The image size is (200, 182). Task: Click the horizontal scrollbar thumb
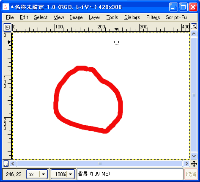pyautogui.click(x=100, y=164)
